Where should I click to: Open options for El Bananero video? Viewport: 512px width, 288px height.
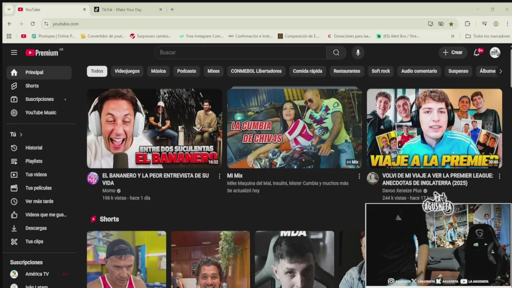pyautogui.click(x=219, y=176)
